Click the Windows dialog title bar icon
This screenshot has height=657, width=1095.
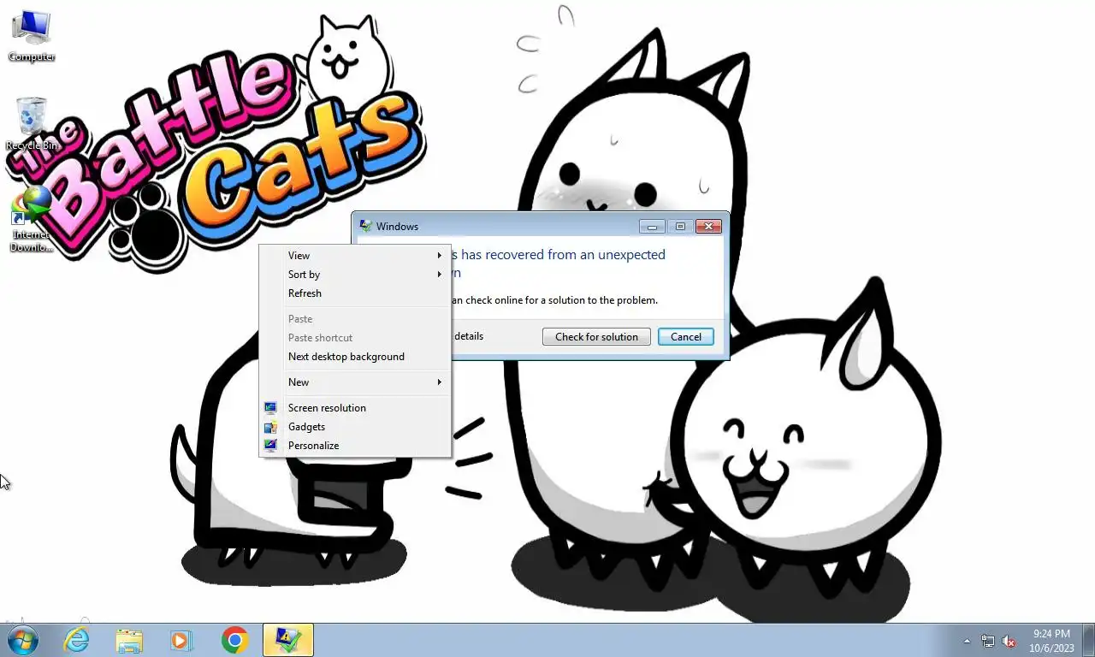pos(366,227)
